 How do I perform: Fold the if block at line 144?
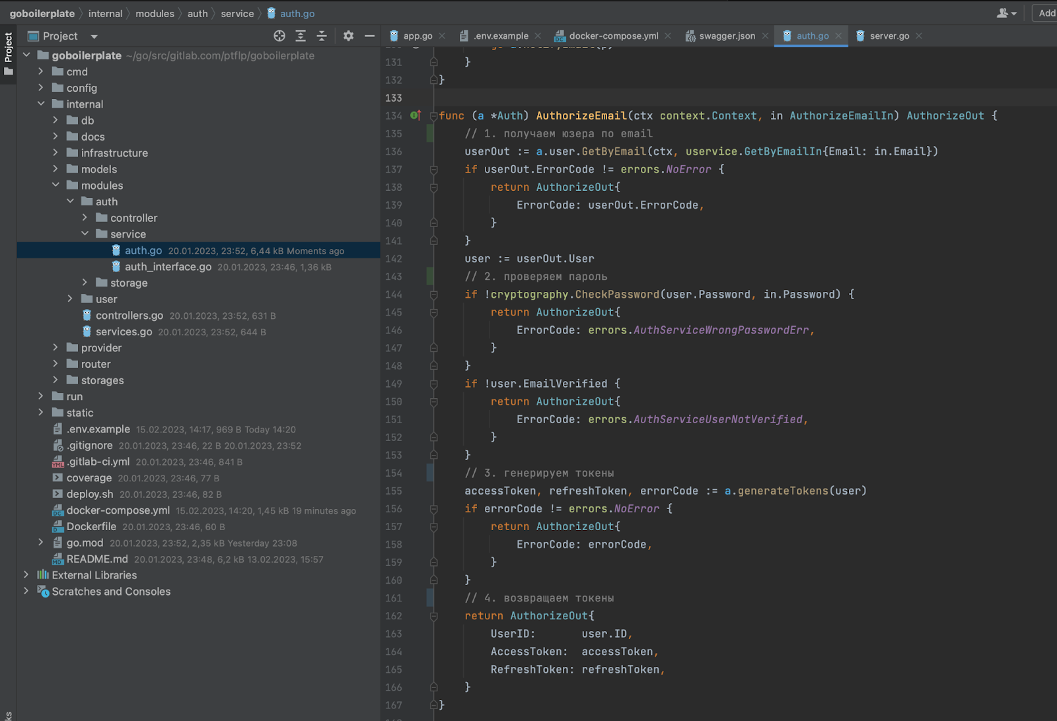point(434,294)
